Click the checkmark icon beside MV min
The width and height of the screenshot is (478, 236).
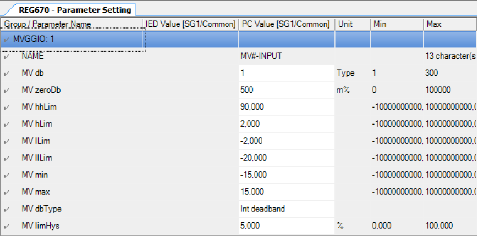tap(6, 176)
